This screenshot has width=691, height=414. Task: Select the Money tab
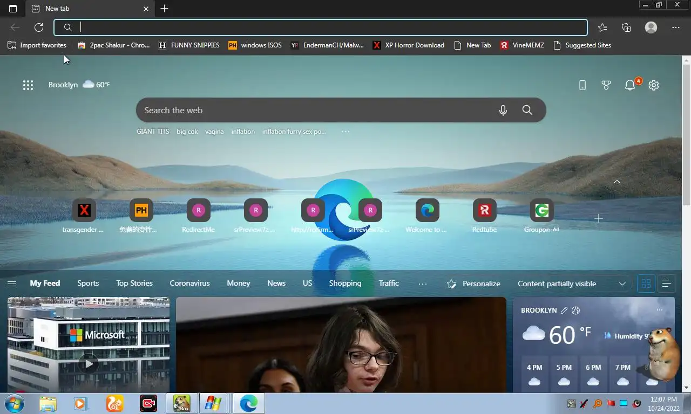pyautogui.click(x=239, y=283)
